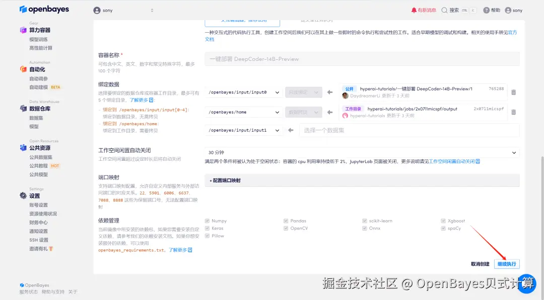The image size is (544, 300).
Task: Open the binding mode dropdown on the /openbayes/home row
Action: click(x=304, y=112)
